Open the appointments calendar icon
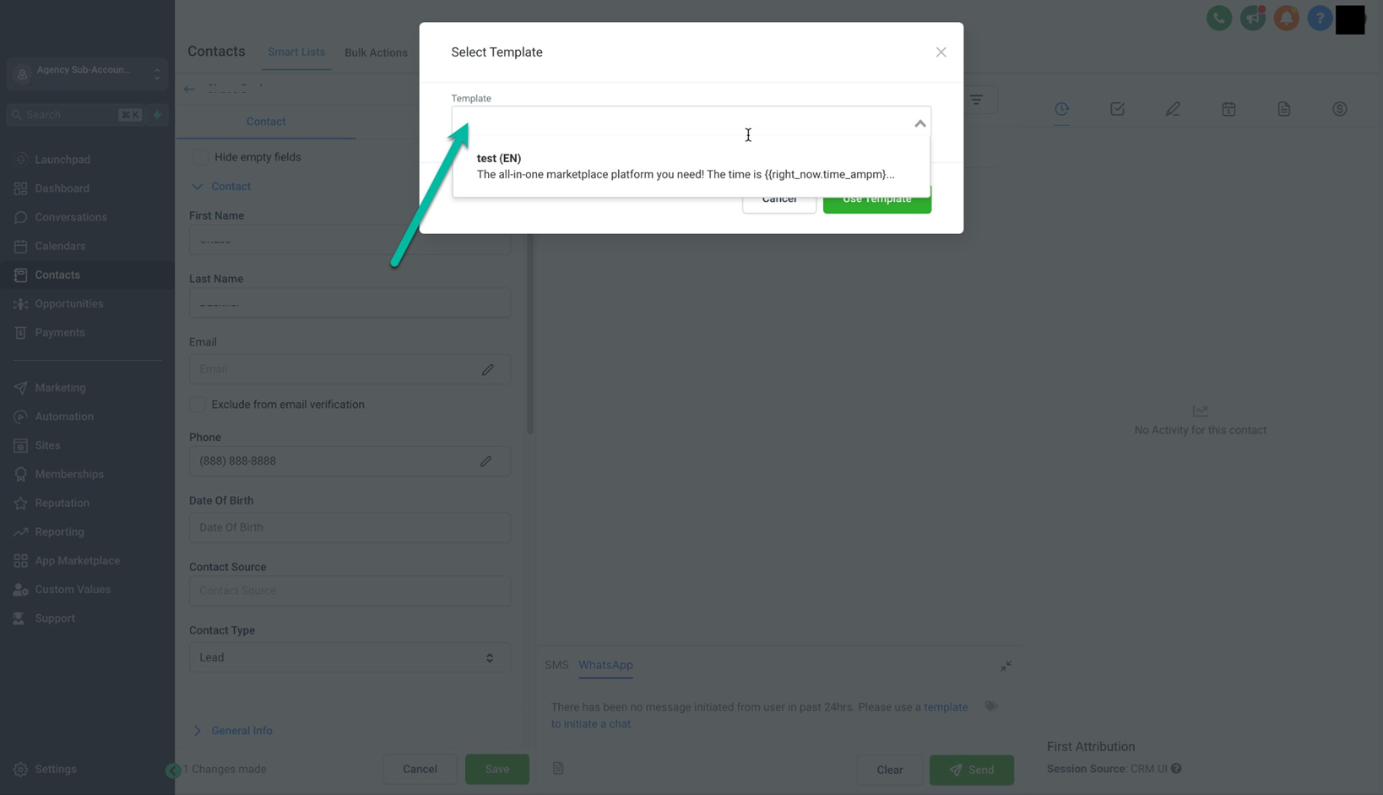 pyautogui.click(x=1228, y=109)
